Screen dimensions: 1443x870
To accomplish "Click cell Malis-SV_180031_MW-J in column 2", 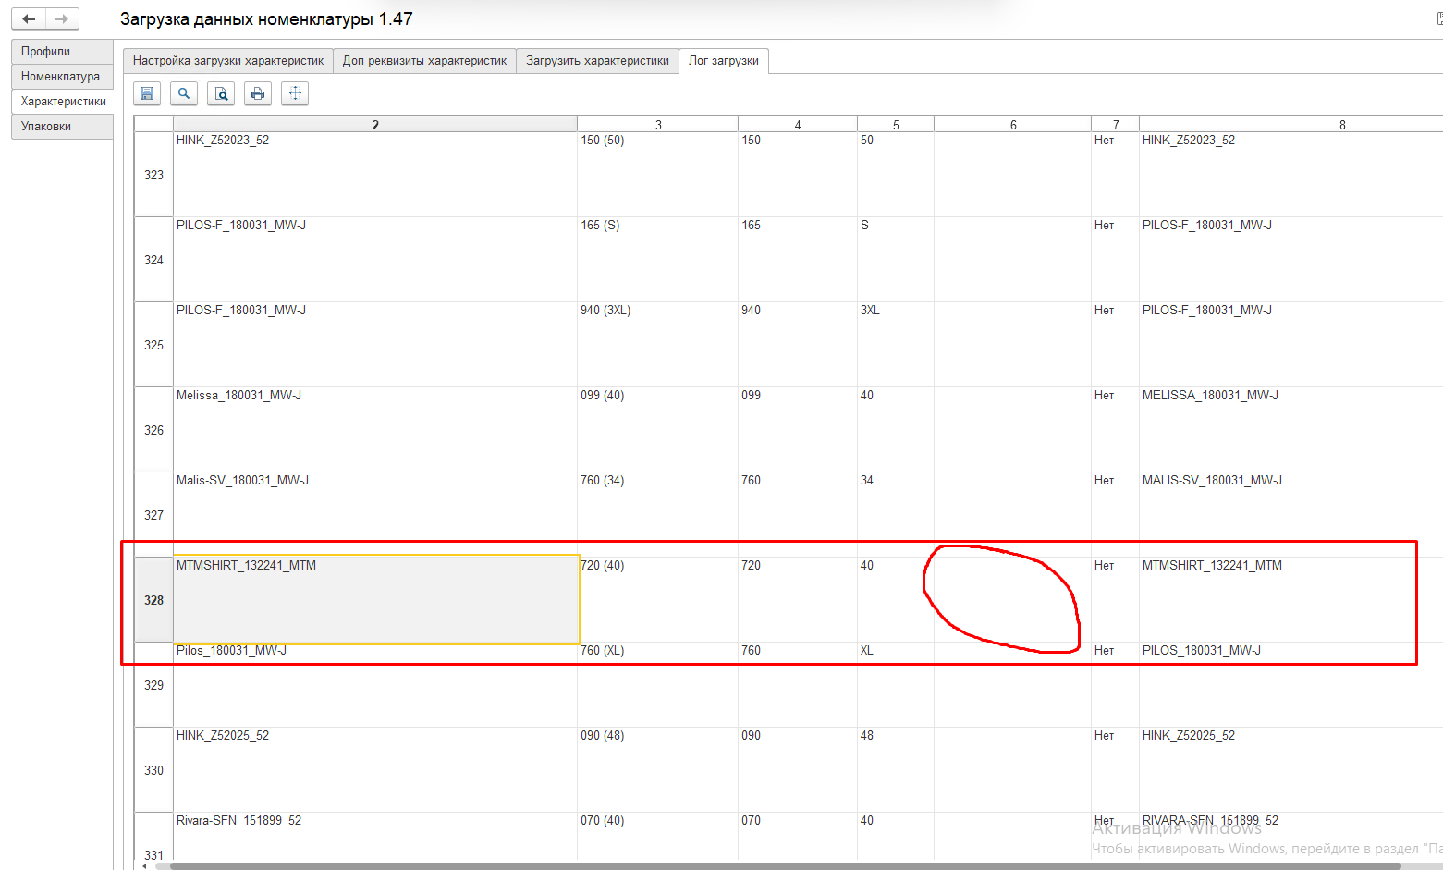I will click(375, 515).
